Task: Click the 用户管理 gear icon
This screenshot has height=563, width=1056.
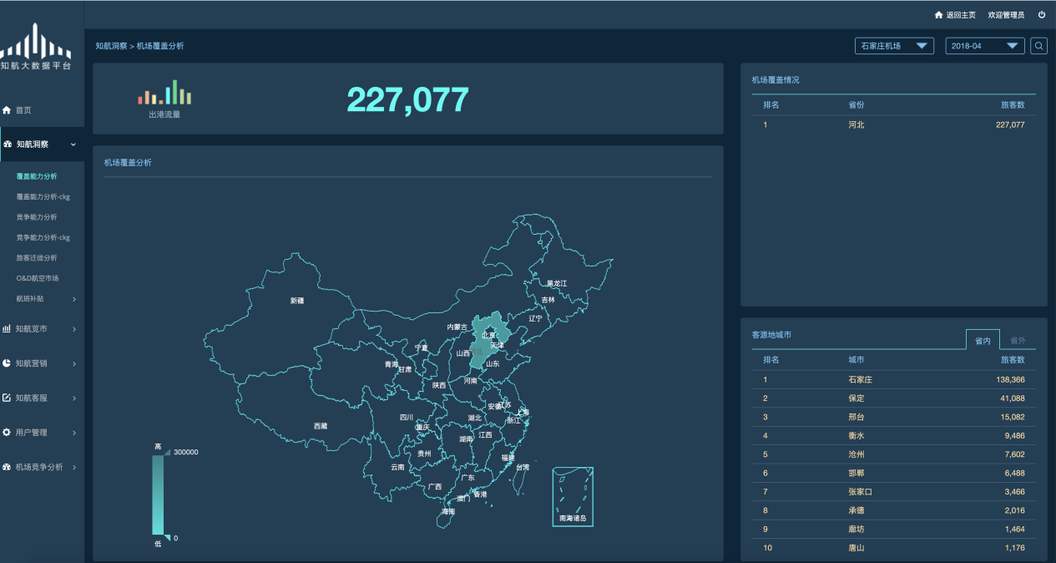Action: [x=8, y=433]
